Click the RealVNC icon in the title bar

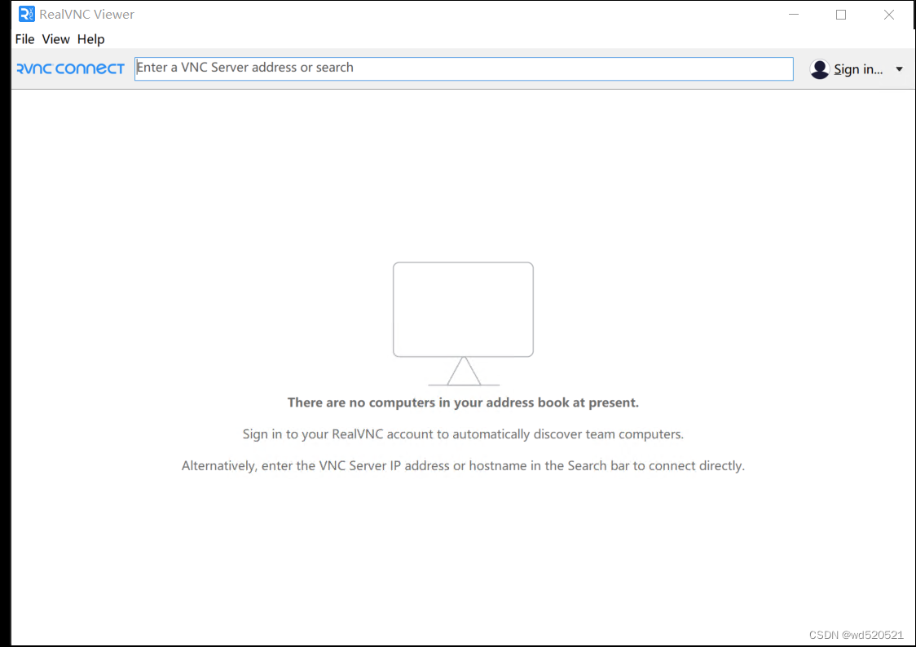24,14
